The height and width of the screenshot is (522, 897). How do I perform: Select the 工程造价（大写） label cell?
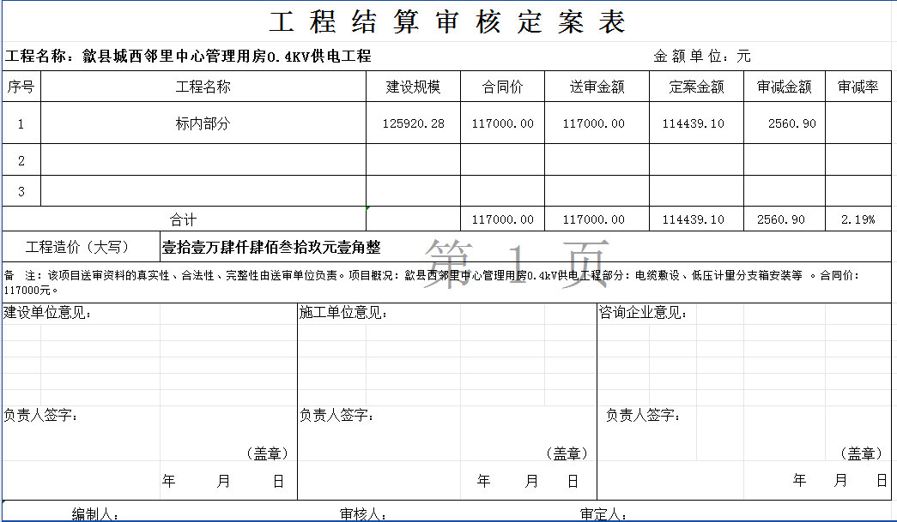point(77,248)
